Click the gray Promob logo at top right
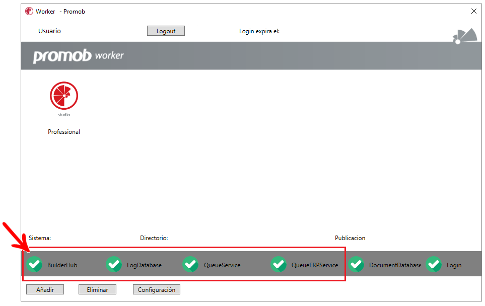485x306 pixels. 464,36
